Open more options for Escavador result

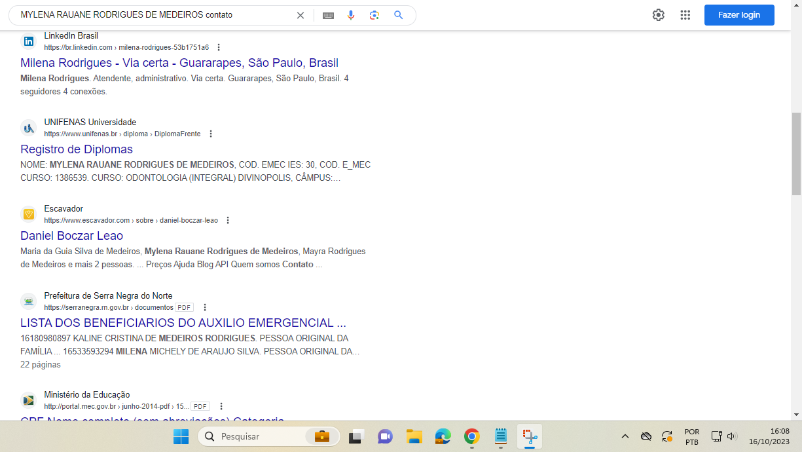coord(228,220)
